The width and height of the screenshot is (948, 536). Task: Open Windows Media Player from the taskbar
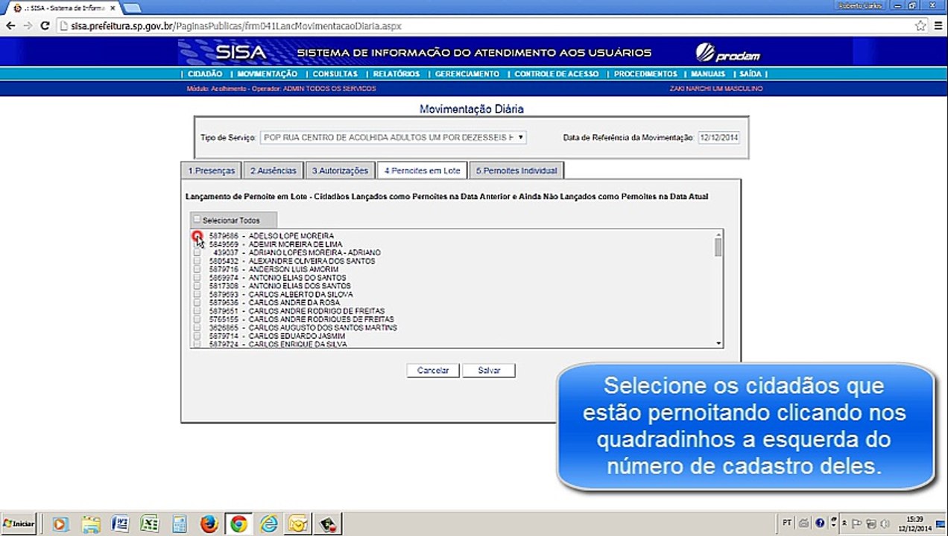point(60,524)
